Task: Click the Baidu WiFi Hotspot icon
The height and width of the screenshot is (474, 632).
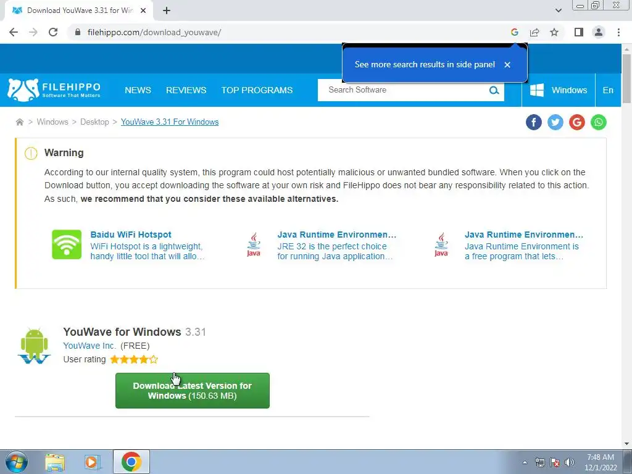Action: point(67,244)
